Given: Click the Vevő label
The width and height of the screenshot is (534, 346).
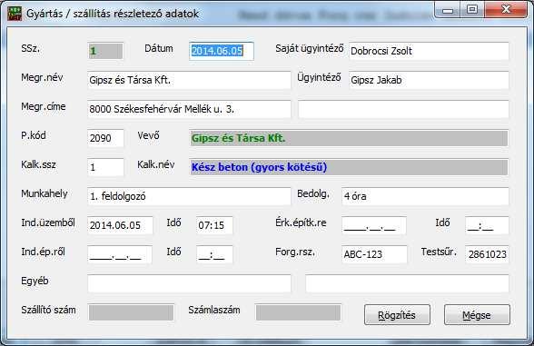Looking at the screenshot, I should click(x=149, y=135).
